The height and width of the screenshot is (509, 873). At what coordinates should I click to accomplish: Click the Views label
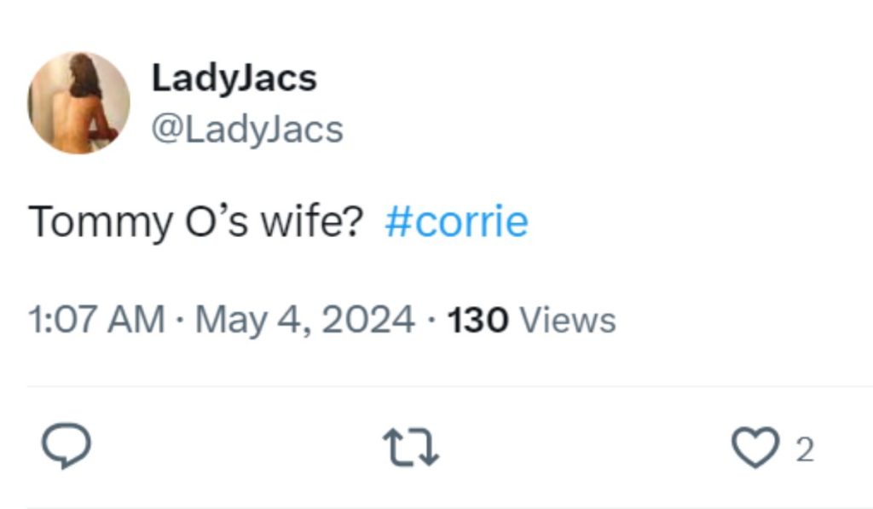pos(567,321)
